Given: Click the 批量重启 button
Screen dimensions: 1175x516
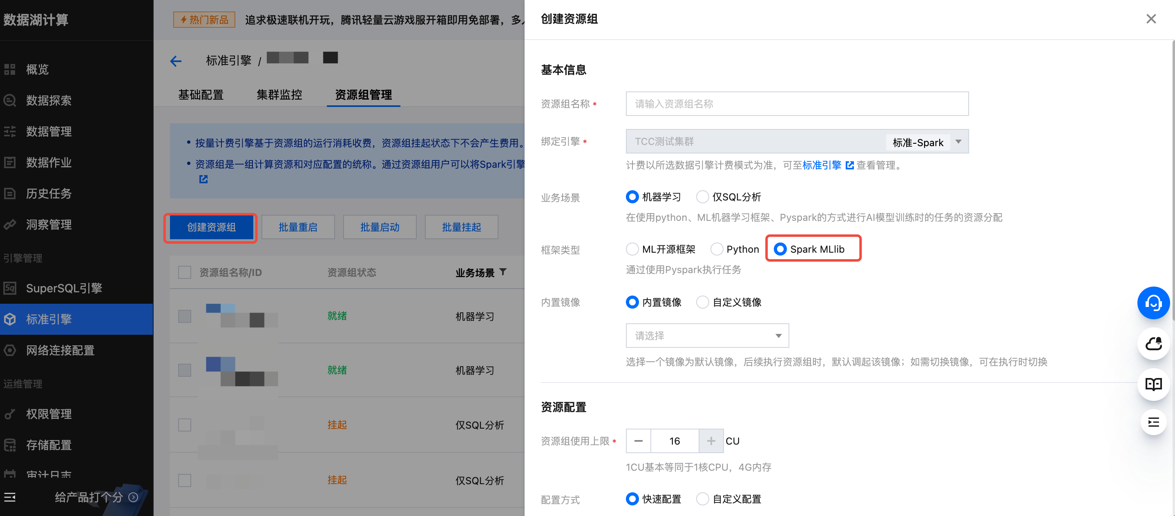Looking at the screenshot, I should click(x=298, y=227).
